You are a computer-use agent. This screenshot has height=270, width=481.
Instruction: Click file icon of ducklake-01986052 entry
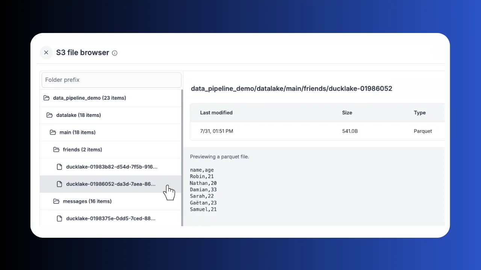(59, 184)
